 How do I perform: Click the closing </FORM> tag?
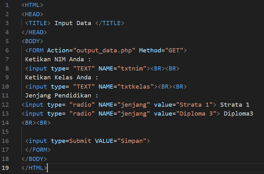click(38, 150)
